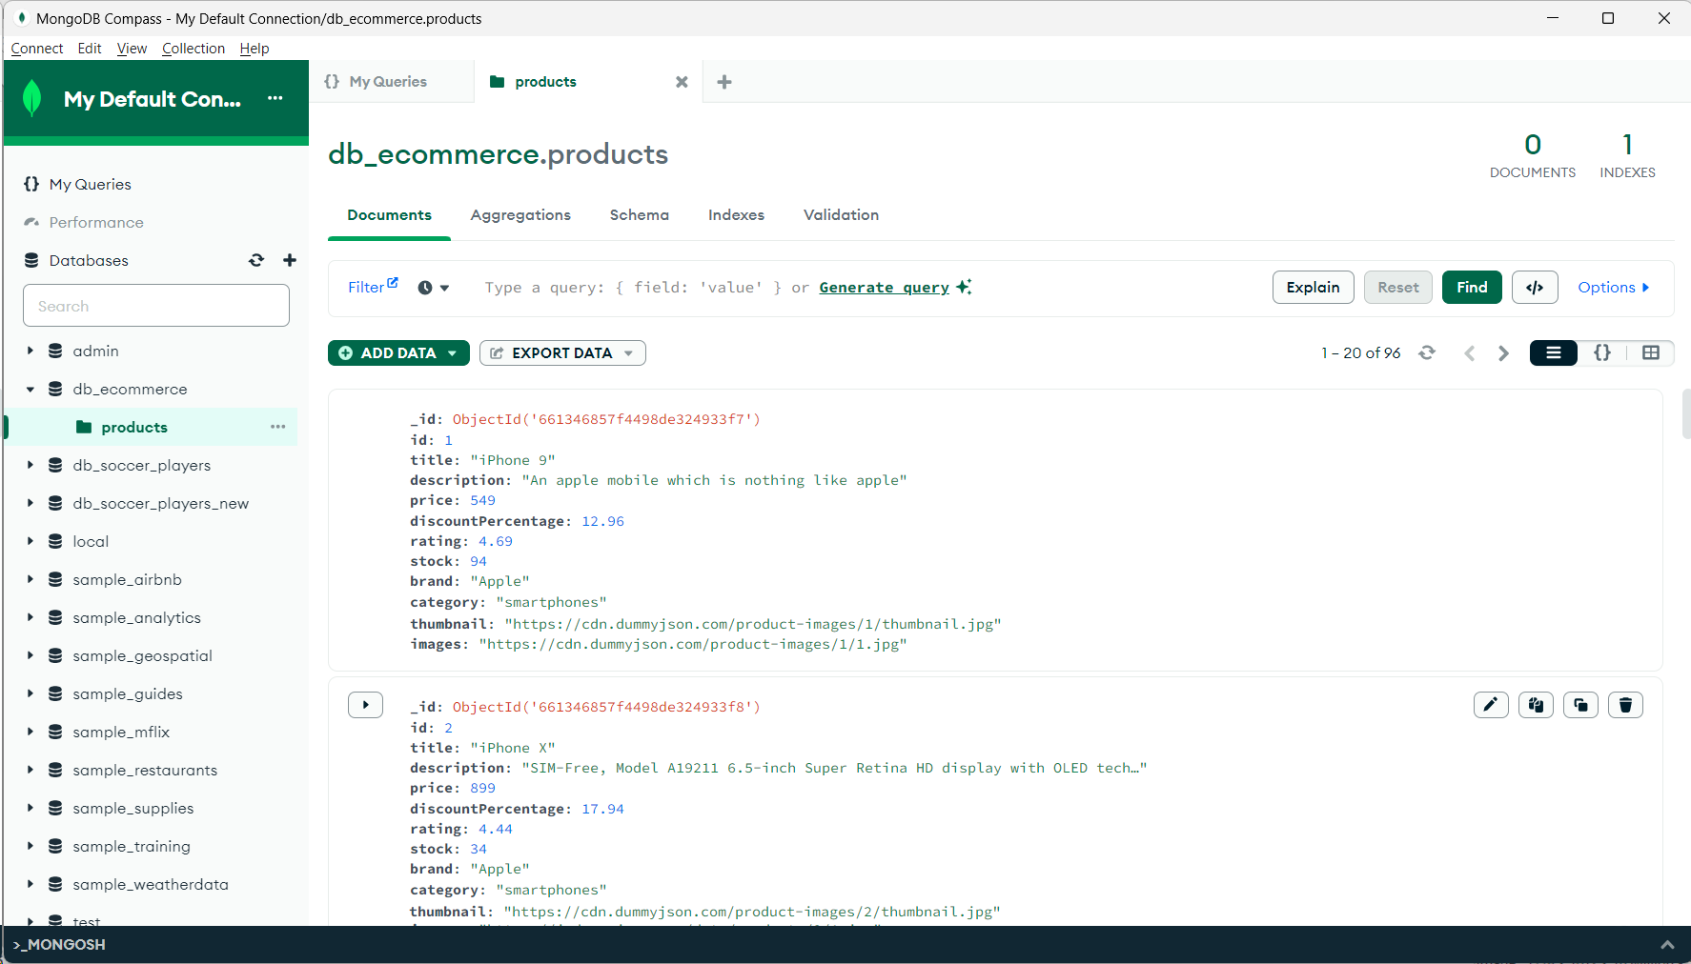Open the ADD DATA dropdown
Screen dimensions: 1691x964
point(398,353)
